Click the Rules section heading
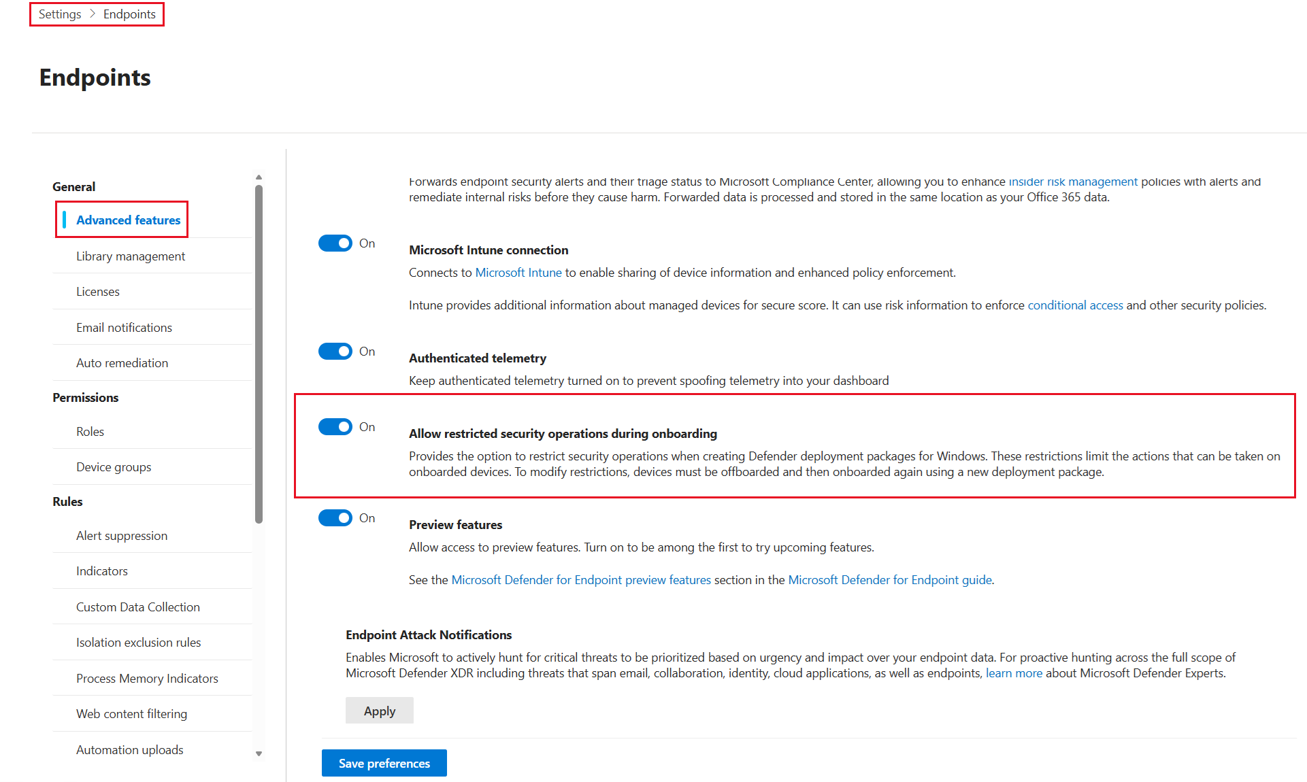 click(67, 501)
